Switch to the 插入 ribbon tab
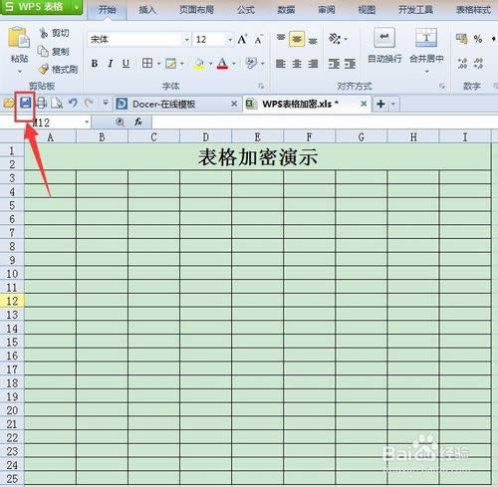 click(x=147, y=10)
